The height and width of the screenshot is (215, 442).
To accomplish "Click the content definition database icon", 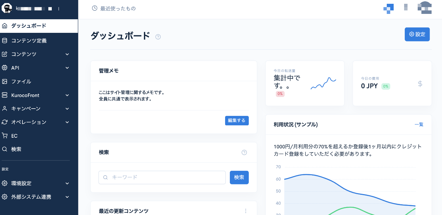I will click(x=4, y=40).
